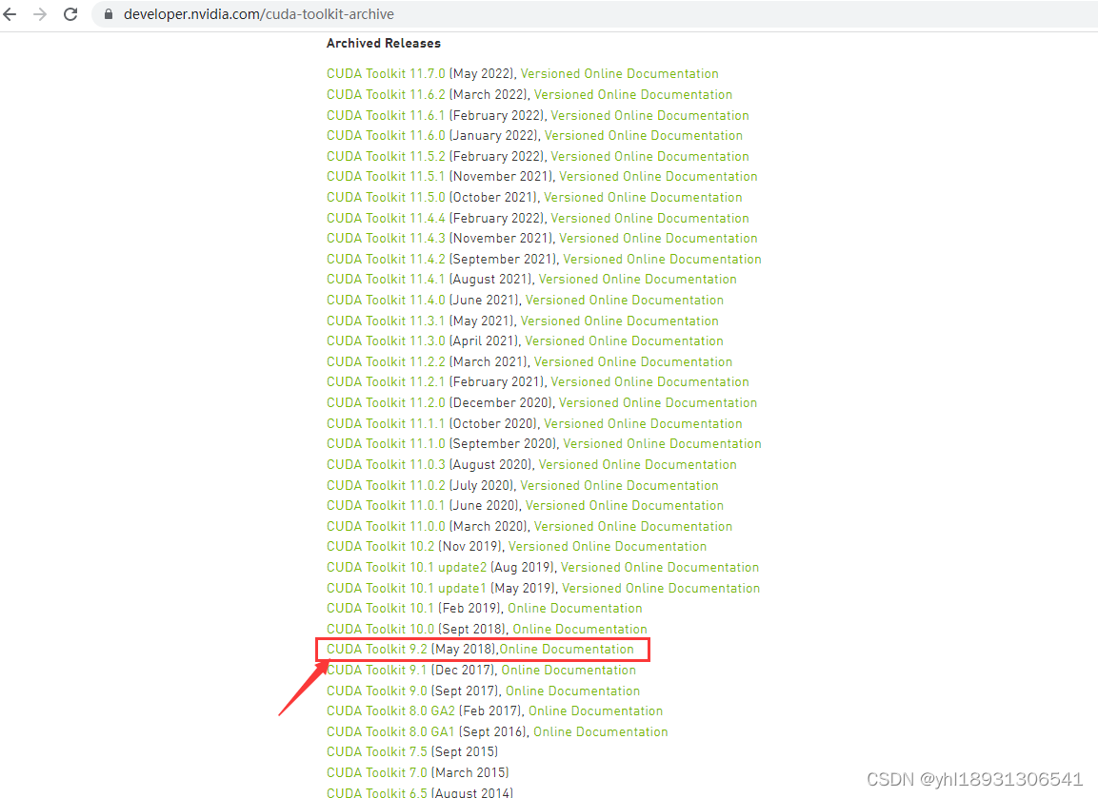Image resolution: width=1098 pixels, height=798 pixels.
Task: Open CUDA Toolkit 11.5.1 link
Action: pyautogui.click(x=385, y=176)
